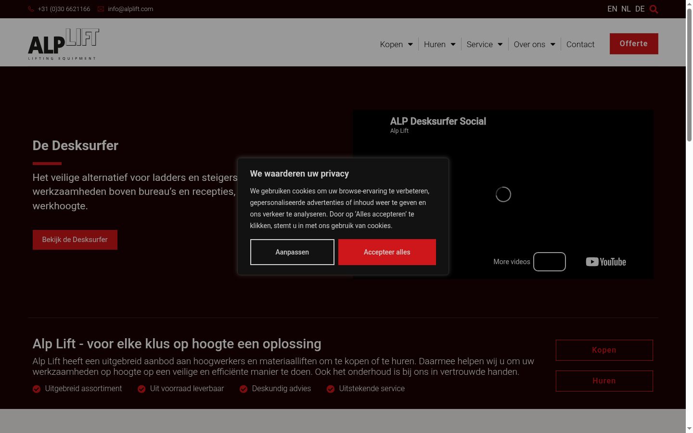Viewport: 693px width, 433px height.
Task: Expand the Over ons dropdown arrow
Action: pyautogui.click(x=553, y=44)
